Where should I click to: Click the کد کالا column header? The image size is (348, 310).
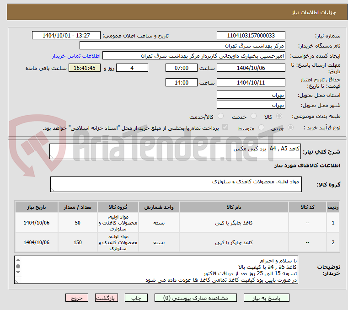(307, 207)
